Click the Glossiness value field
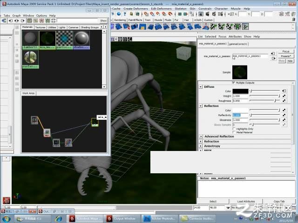The height and width of the screenshot is (223, 298). [x=240, y=120]
